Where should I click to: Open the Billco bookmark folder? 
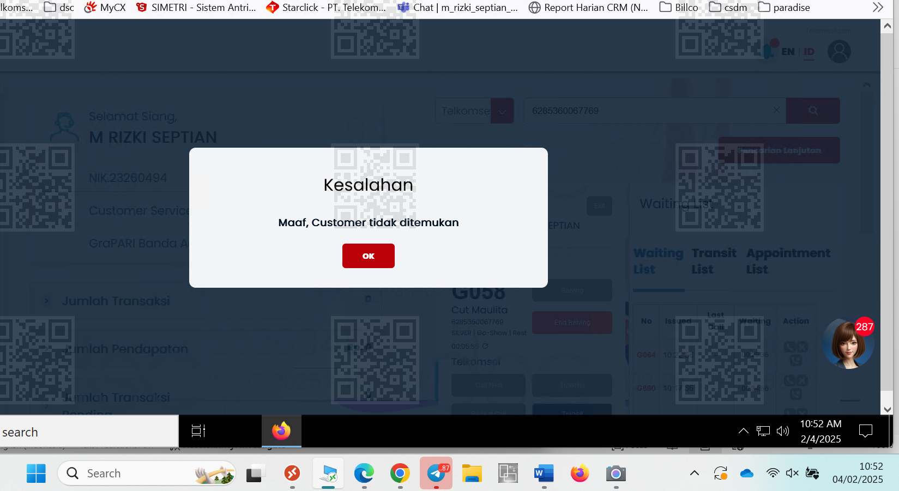point(679,8)
